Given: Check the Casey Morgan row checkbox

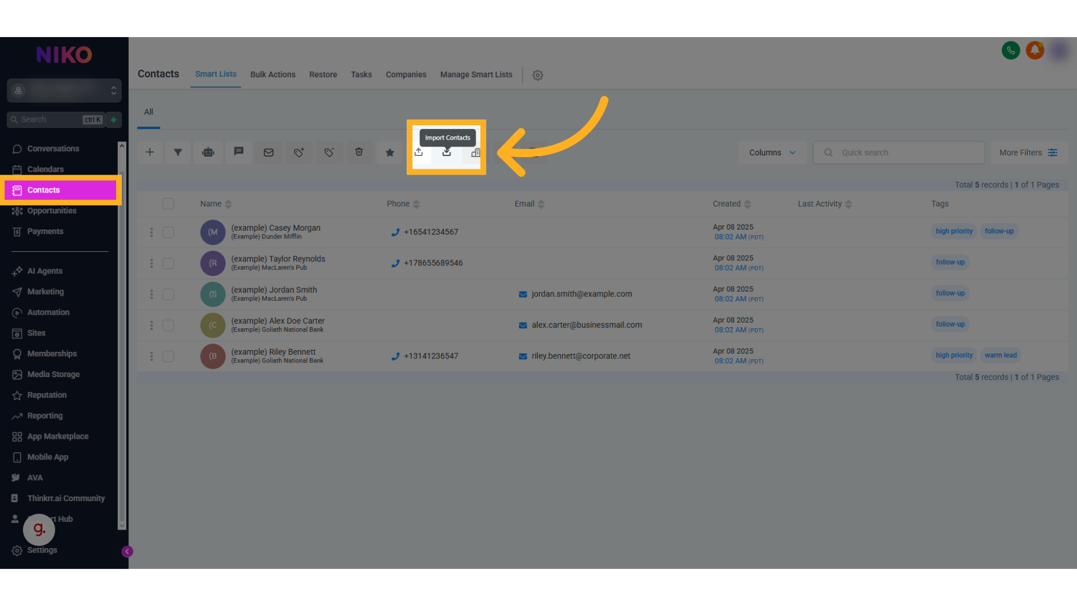Looking at the screenshot, I should pyautogui.click(x=168, y=232).
